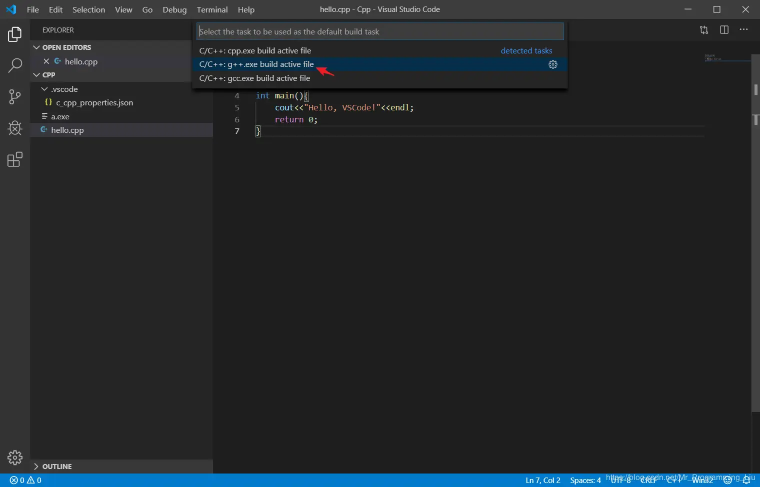Image resolution: width=760 pixels, height=487 pixels.
Task: Open the Source Control view
Action: (15, 97)
